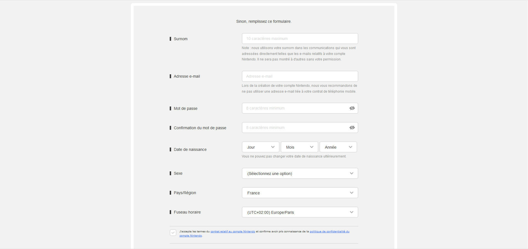The height and width of the screenshot is (249, 528).
Task: Accept the Nintendo account terms checkbox
Action: [x=173, y=233]
